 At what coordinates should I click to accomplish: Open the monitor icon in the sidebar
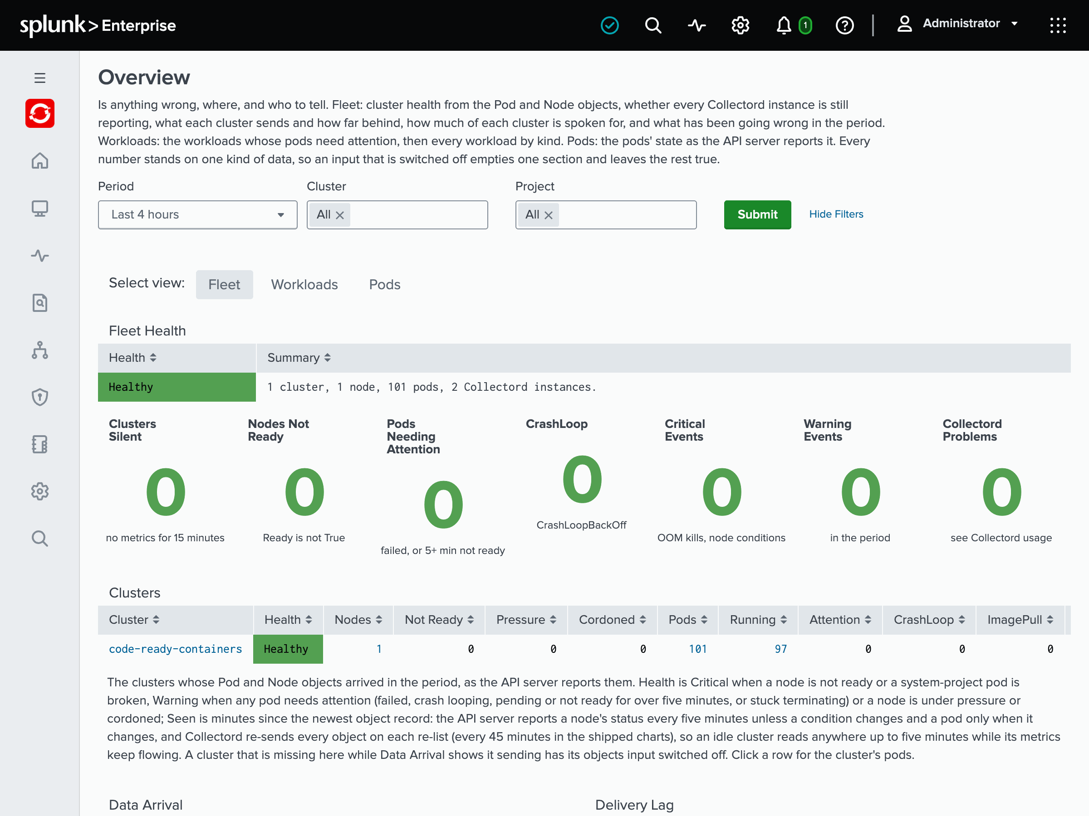tap(40, 209)
